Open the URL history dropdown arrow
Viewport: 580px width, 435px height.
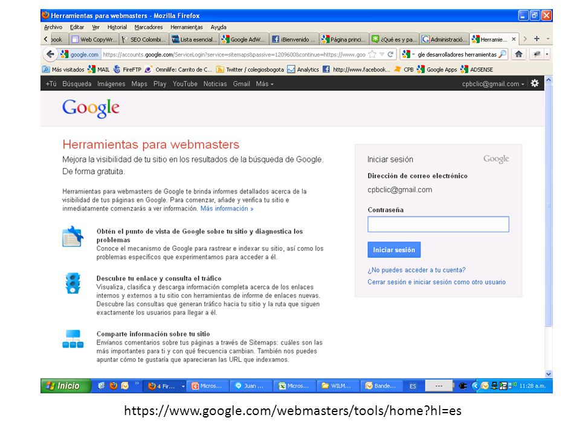(x=382, y=54)
